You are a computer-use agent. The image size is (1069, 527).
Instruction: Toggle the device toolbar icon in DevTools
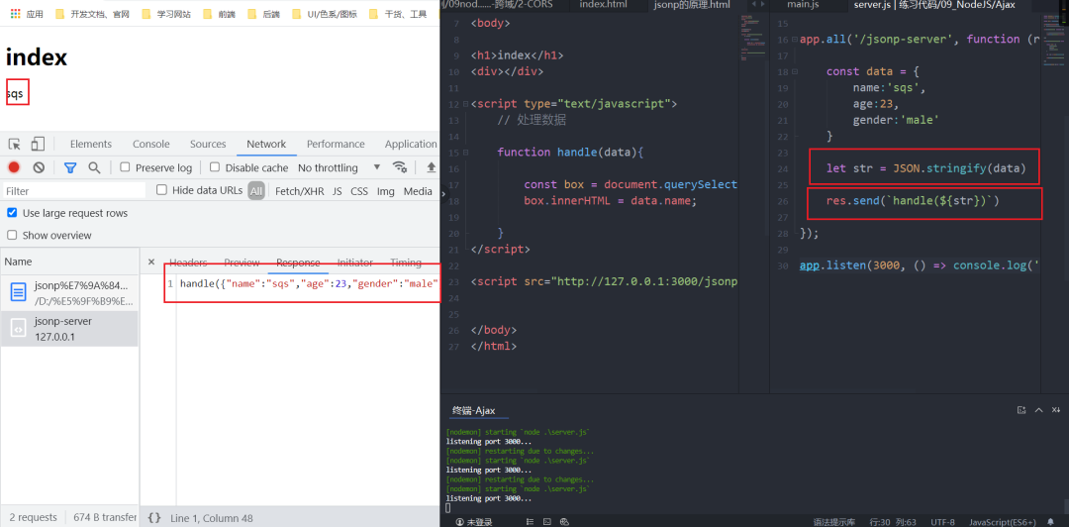[38, 144]
